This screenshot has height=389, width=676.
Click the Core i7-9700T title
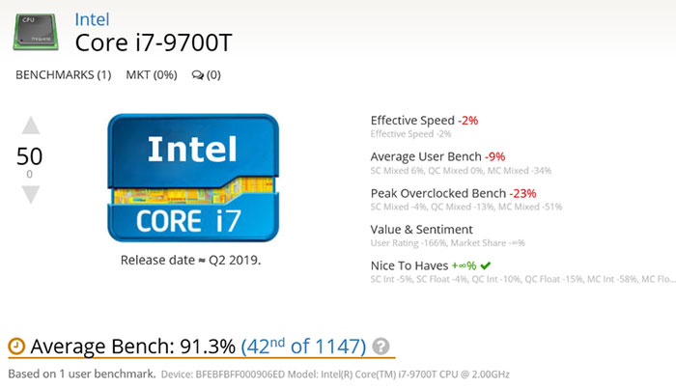pos(154,43)
